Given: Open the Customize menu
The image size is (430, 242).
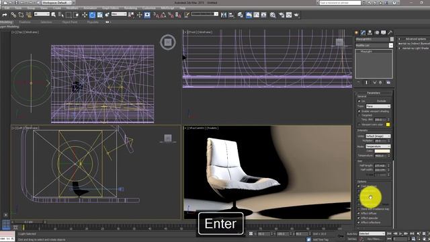Looking at the screenshot, I should (x=149, y=8).
